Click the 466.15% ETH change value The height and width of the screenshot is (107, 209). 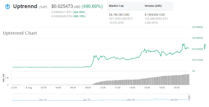coord(79,16)
